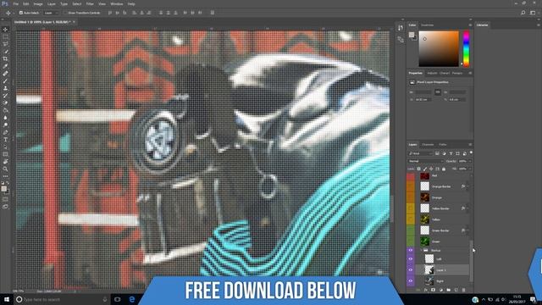Open the Image menu

tap(38, 3)
